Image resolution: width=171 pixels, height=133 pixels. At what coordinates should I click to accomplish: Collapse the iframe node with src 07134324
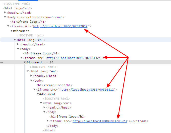[21, 58]
